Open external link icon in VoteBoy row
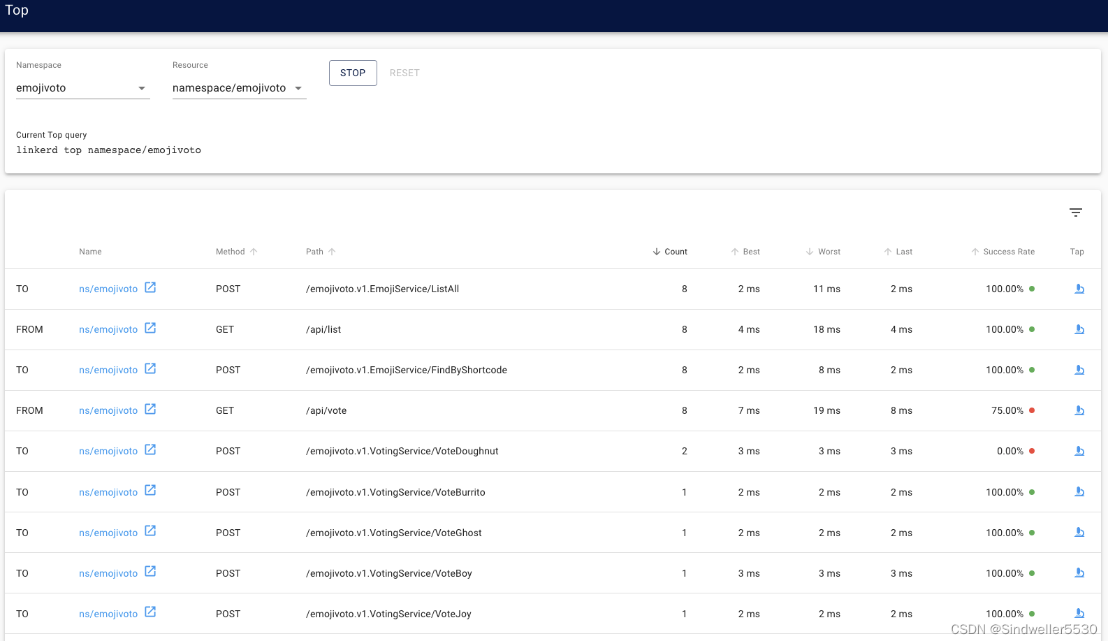1108x641 pixels. 150,572
